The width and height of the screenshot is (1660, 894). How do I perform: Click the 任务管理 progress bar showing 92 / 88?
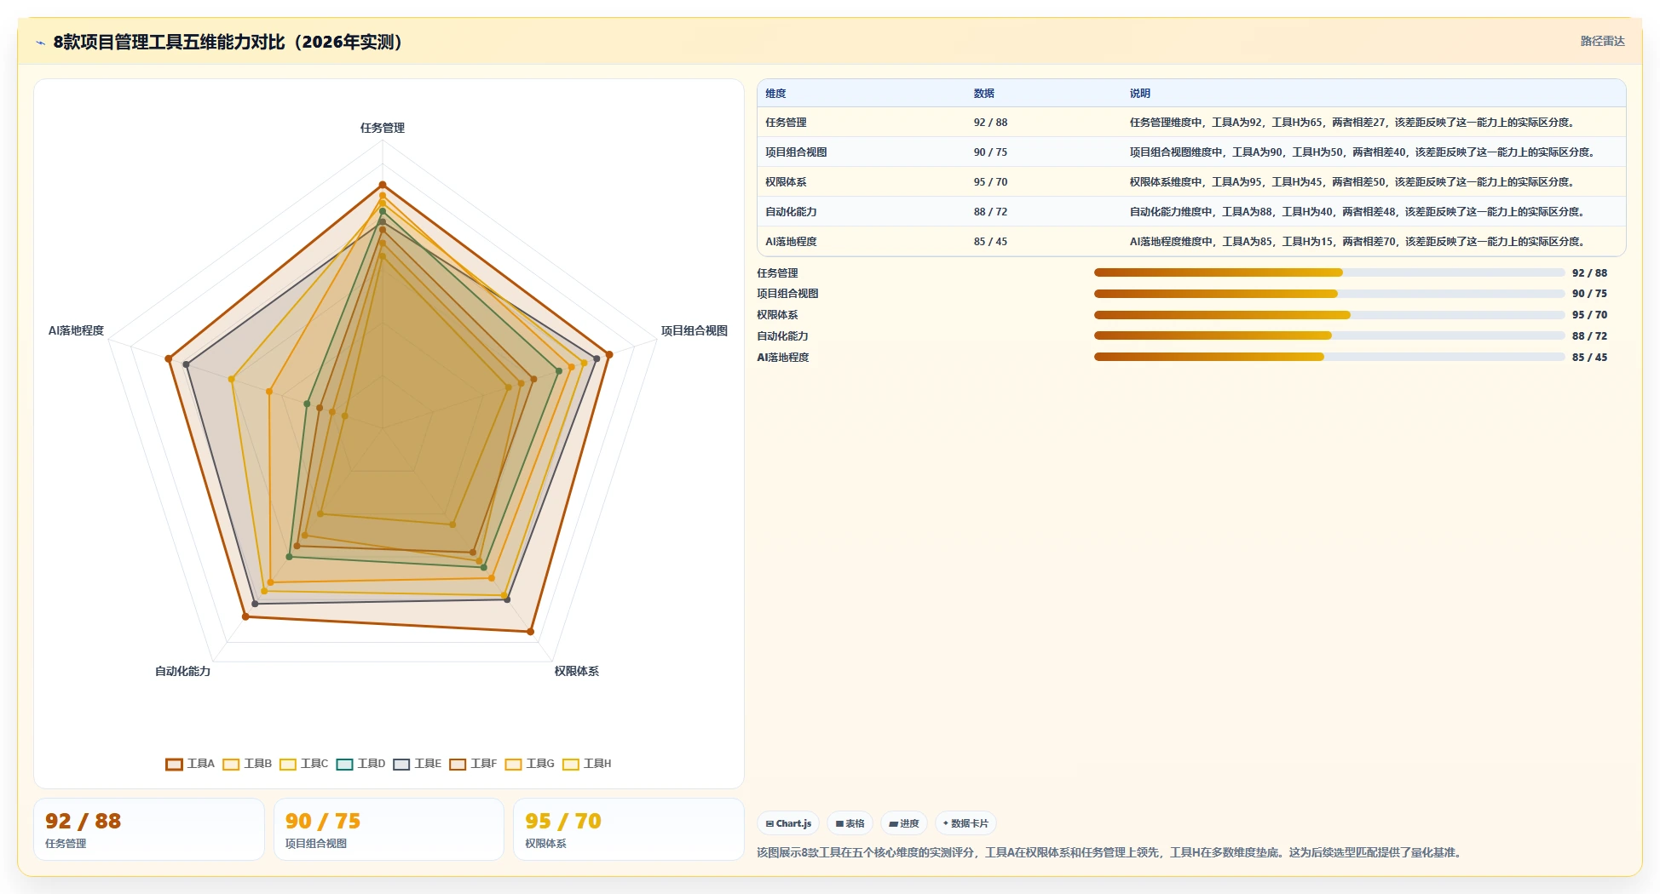[1329, 272]
